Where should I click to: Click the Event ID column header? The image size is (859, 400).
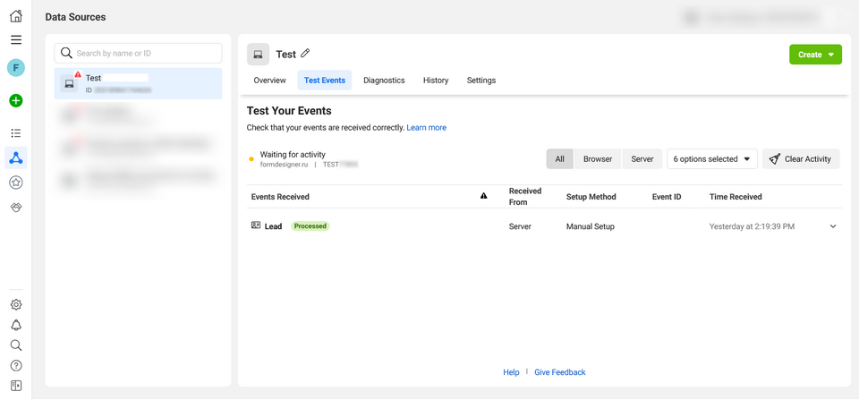(666, 196)
